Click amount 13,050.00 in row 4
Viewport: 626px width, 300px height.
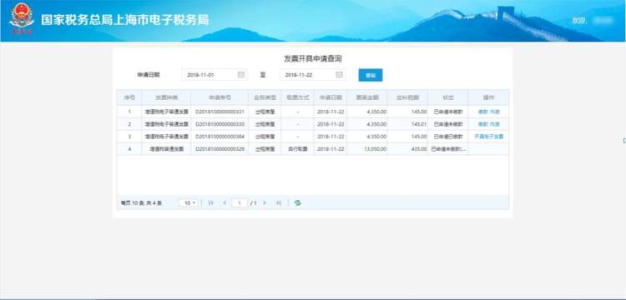376,149
